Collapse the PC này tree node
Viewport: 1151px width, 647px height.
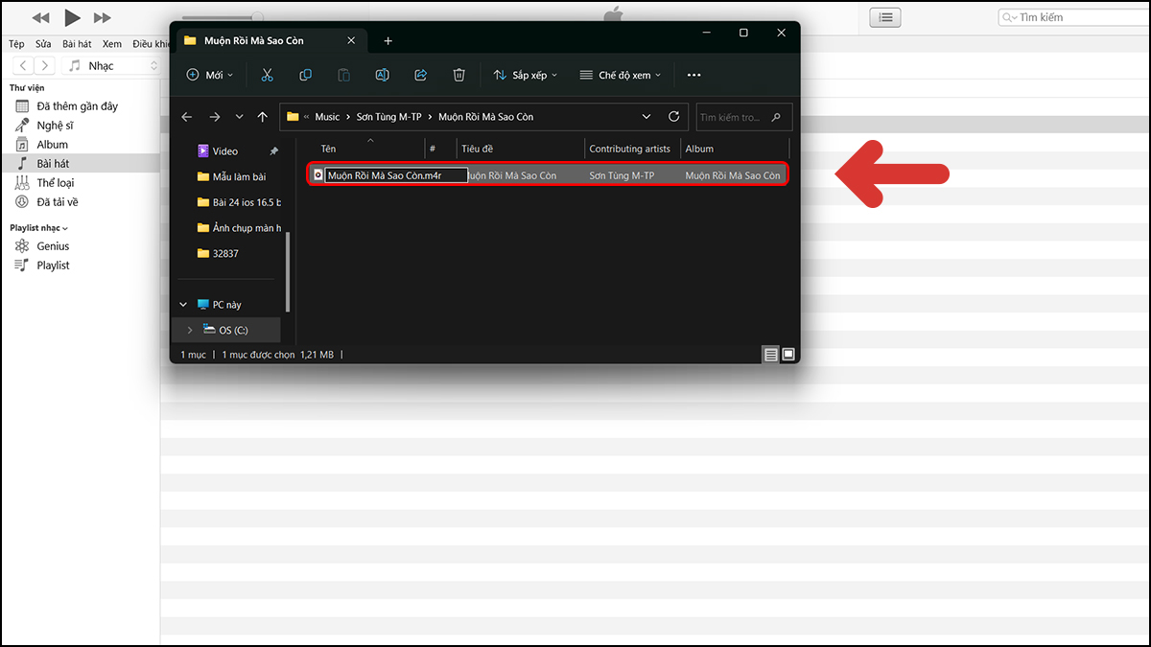coord(183,305)
